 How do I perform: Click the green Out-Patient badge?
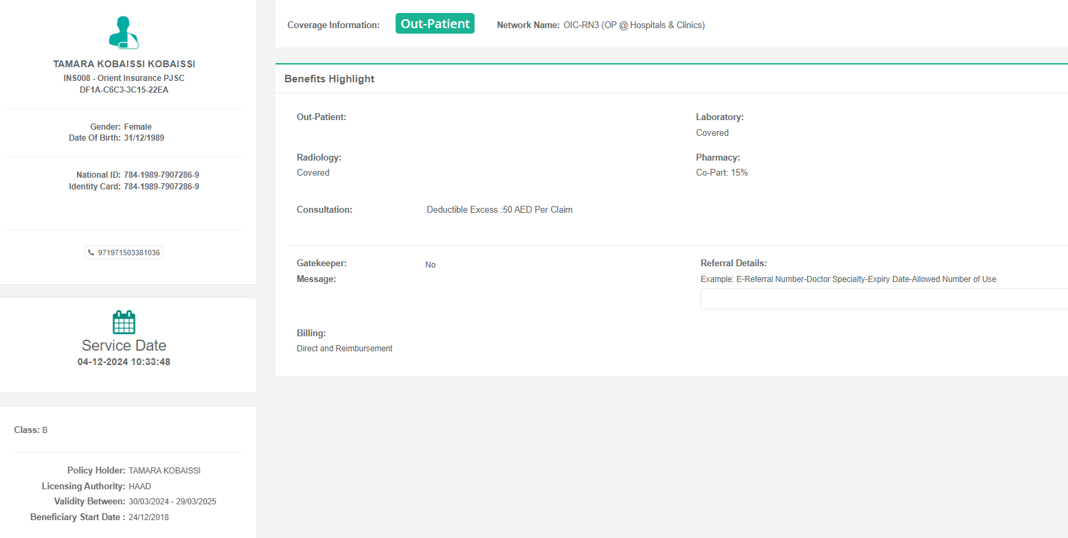(x=435, y=24)
